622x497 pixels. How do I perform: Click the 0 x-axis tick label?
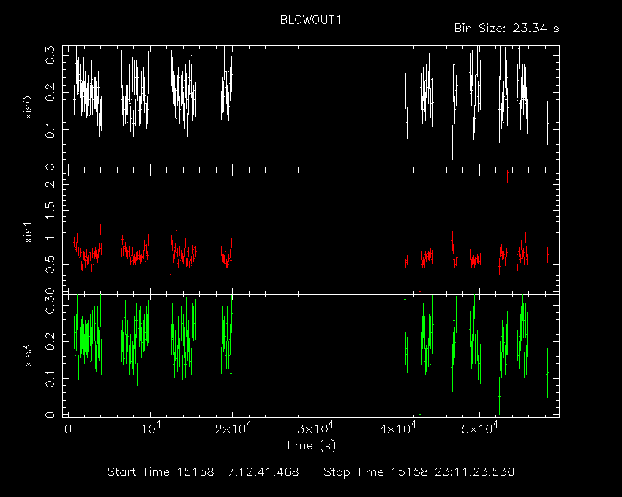tap(68, 429)
